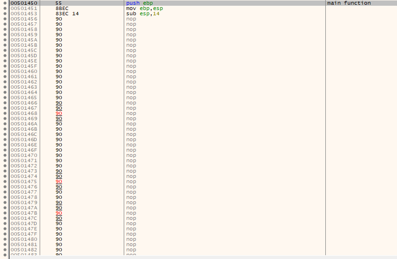Select address 00501474
The width and height of the screenshot is (397, 259).
24,176
